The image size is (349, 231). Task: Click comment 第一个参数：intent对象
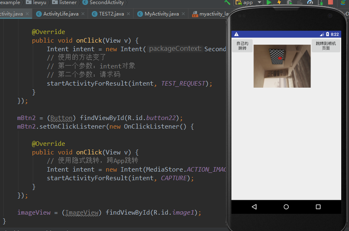coord(91,66)
